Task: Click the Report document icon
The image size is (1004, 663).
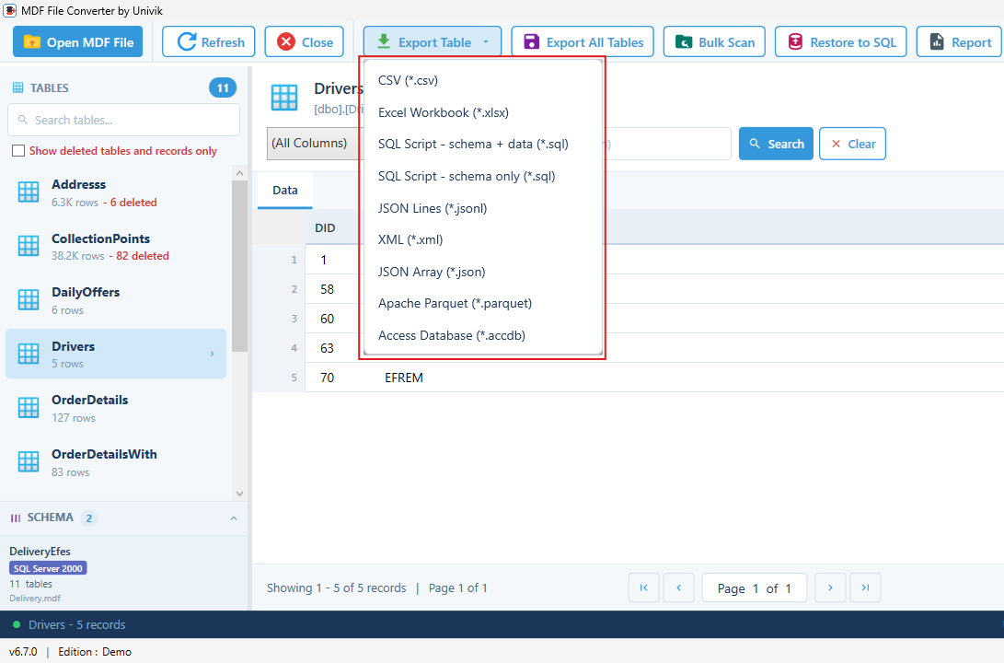Action: tap(937, 42)
